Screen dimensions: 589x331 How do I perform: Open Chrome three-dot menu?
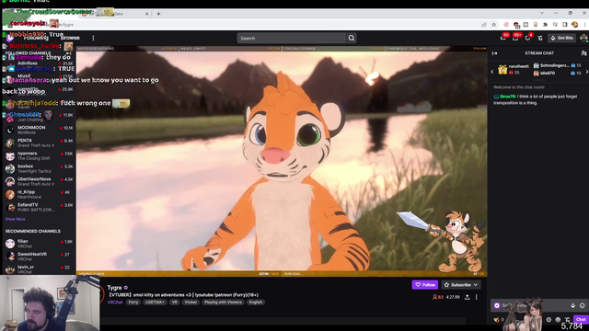click(x=585, y=25)
